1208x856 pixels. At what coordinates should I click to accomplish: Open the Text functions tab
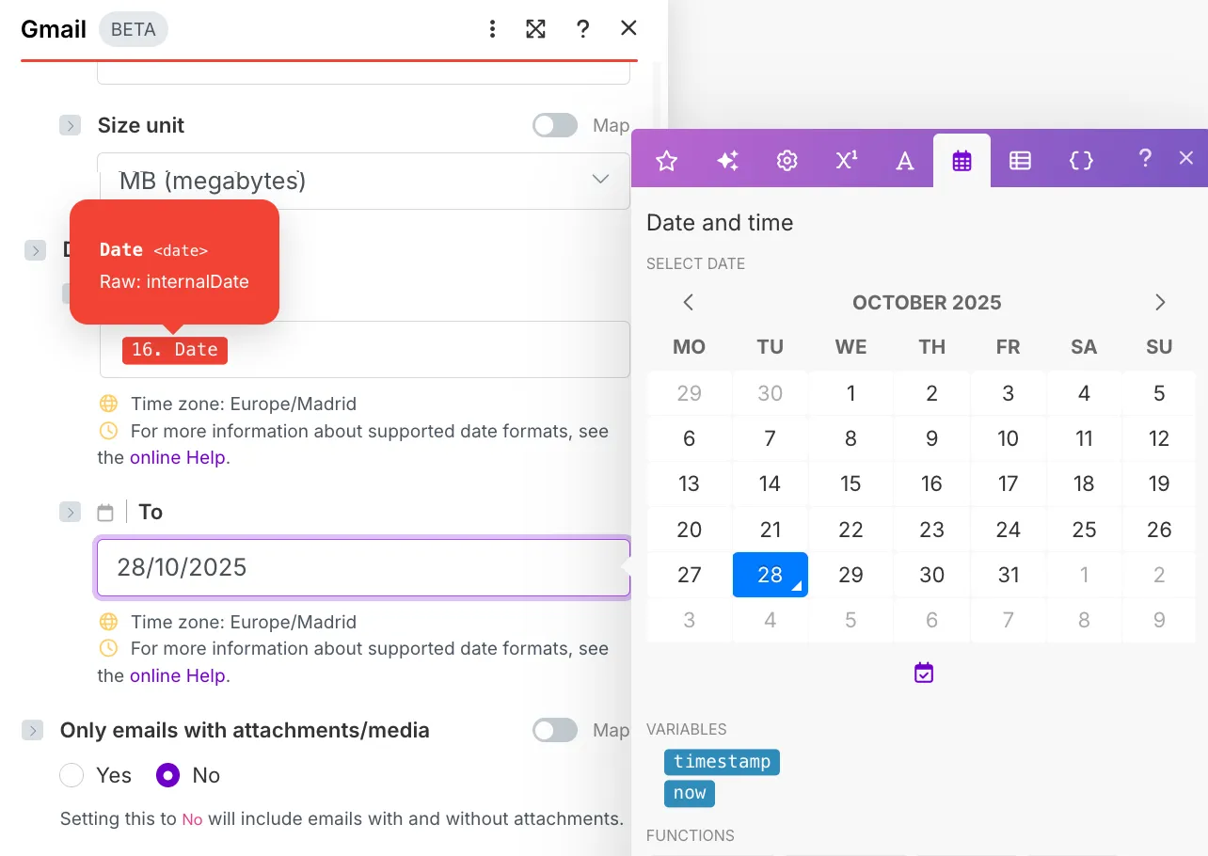[x=905, y=161]
